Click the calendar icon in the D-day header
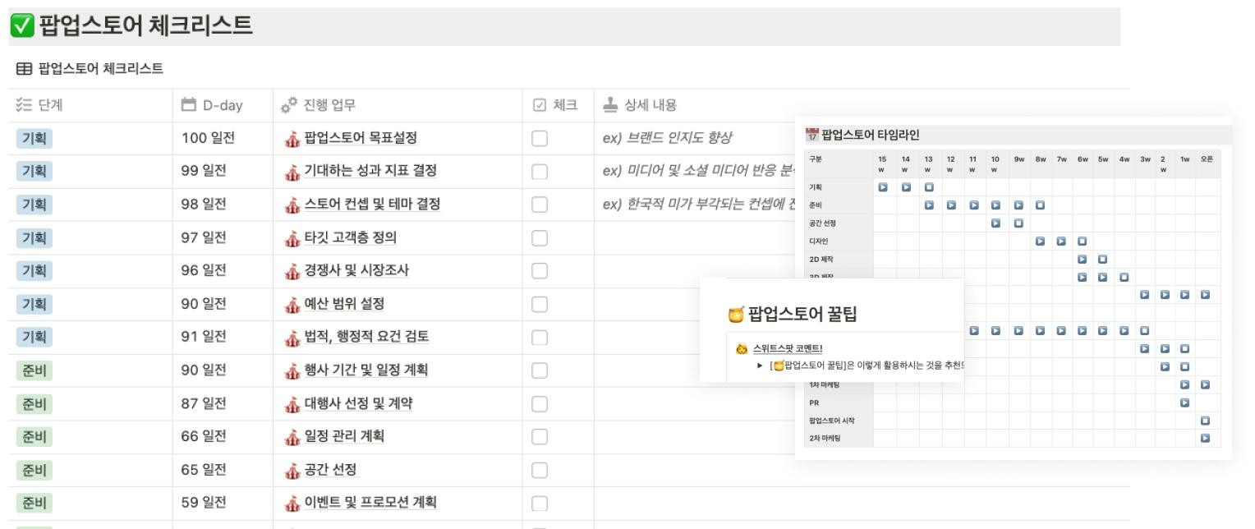Screen dimensions: 1255x529 click(x=187, y=105)
